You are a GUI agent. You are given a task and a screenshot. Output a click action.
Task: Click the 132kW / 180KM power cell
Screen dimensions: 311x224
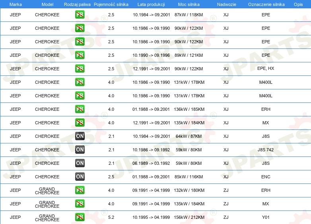click(189, 190)
